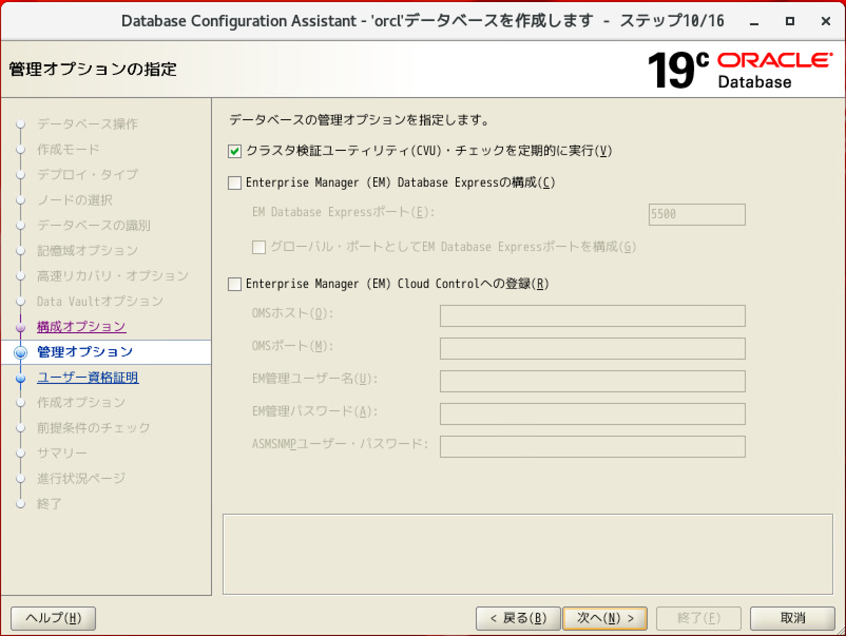Enable Enterprise Manager Database Expressの構成 checkbox
The height and width of the screenshot is (636, 846).
point(235,183)
